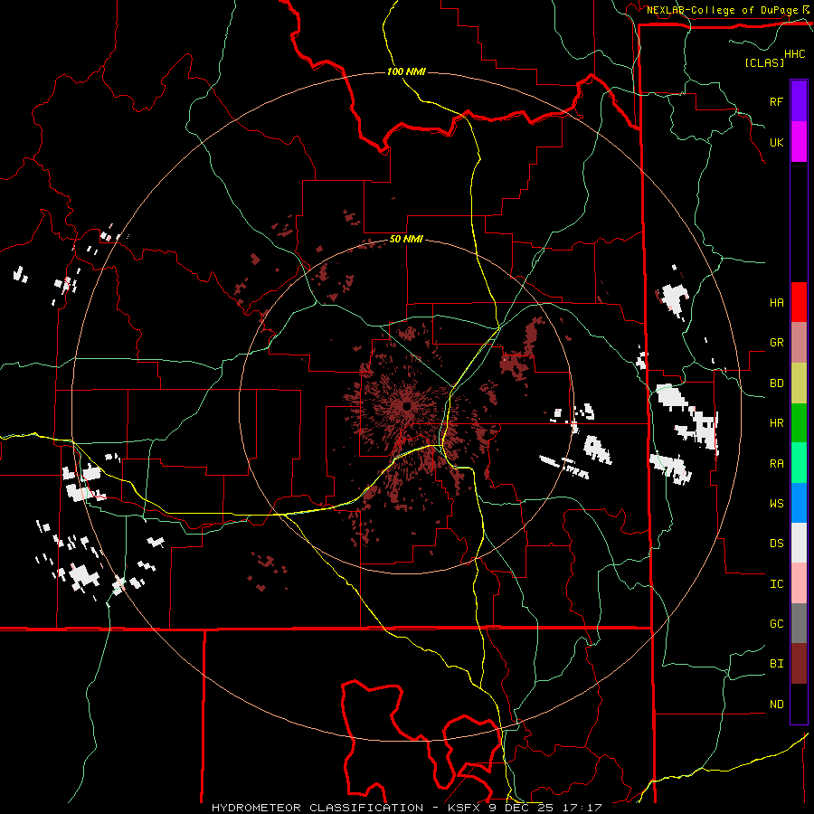Click the "HYDROMETEOR CLASSIFICATION" title text

317,808
